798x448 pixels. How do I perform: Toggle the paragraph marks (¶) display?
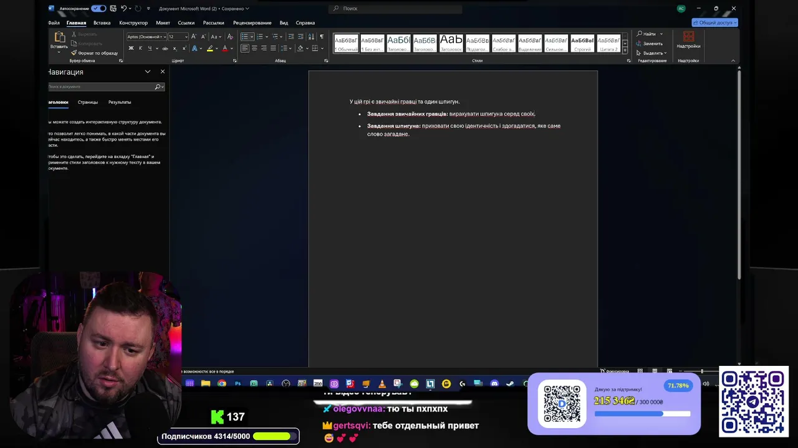(322, 37)
